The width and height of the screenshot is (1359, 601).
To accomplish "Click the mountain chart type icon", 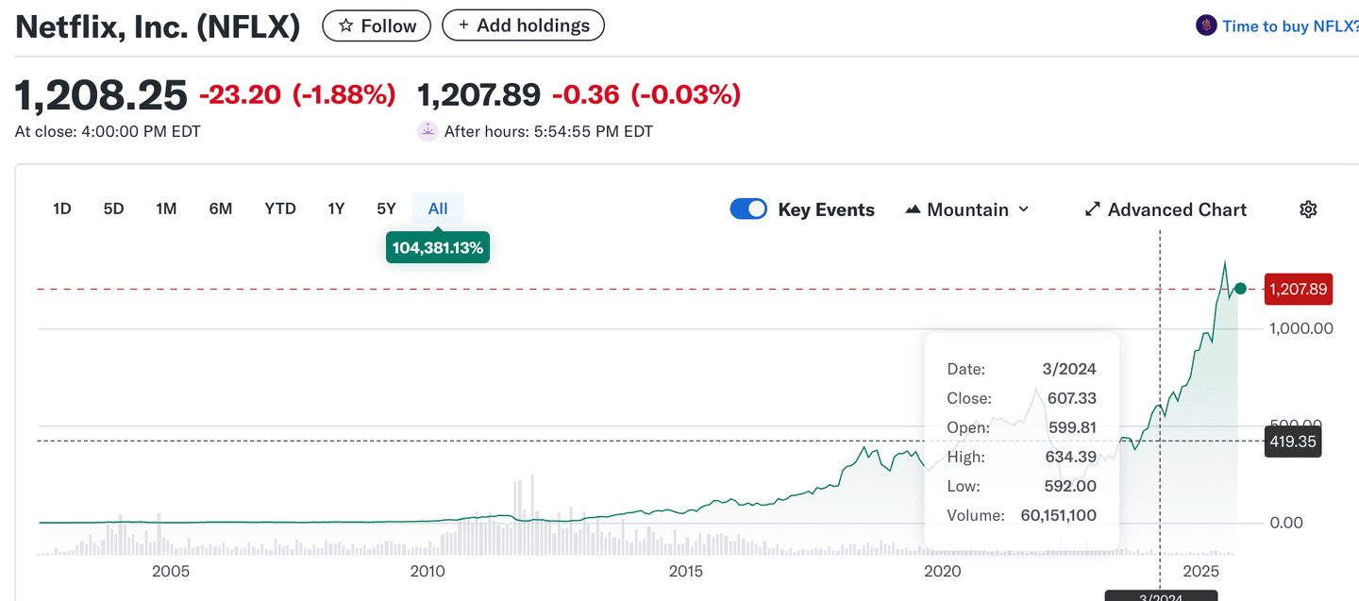I will (913, 209).
